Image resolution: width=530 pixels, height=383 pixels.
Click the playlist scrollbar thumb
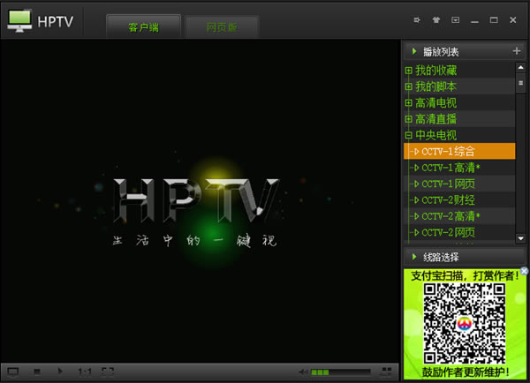(520, 83)
